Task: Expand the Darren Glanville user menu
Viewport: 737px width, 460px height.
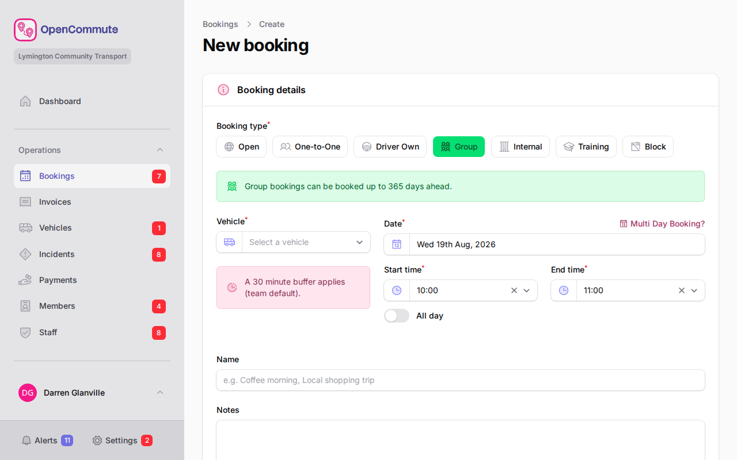Action: tap(160, 393)
